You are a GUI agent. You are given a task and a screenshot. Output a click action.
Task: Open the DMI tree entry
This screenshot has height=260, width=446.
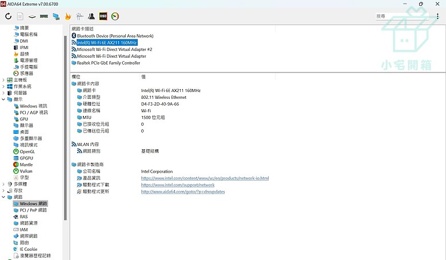[x=21, y=41]
